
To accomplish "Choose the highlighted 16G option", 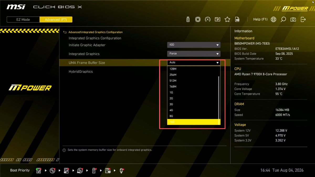I will [x=194, y=122].
